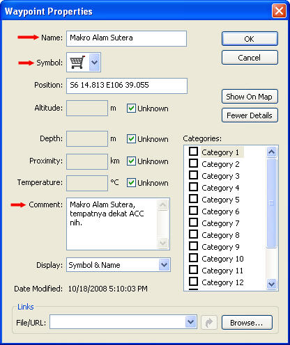Click into the Temperature value field
Image resolution: width=290 pixels, height=345 pixels.
(x=87, y=183)
